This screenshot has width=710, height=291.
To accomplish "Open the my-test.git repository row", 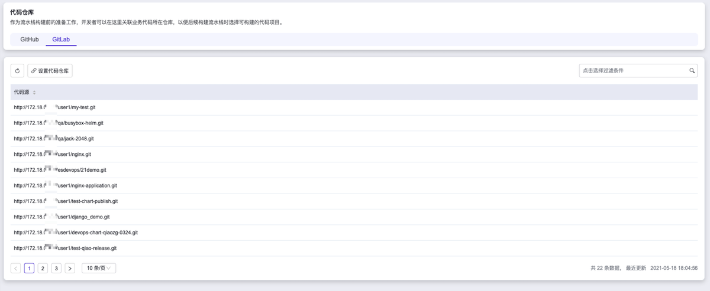I will click(54, 107).
